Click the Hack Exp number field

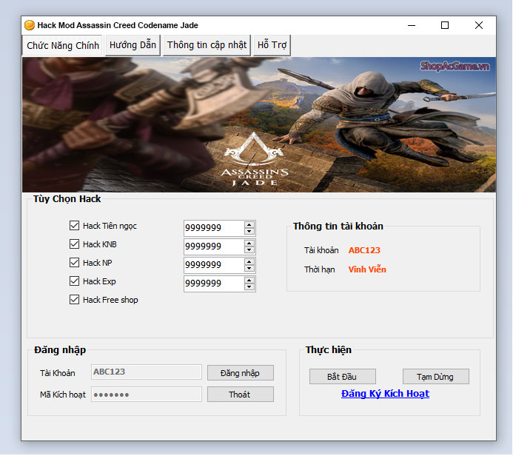214,284
